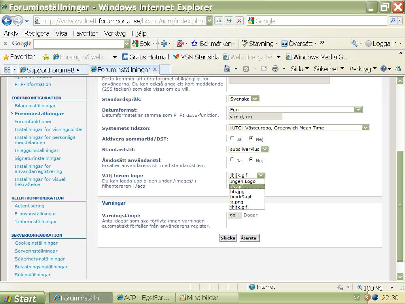Screen dimensions: 405x304
Task: Switch to the SupportForumet! tab
Action: 49,70
